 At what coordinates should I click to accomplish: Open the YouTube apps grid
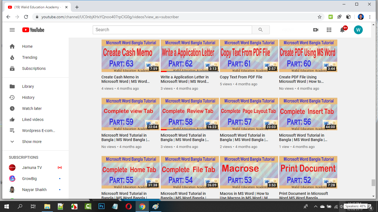click(x=329, y=30)
